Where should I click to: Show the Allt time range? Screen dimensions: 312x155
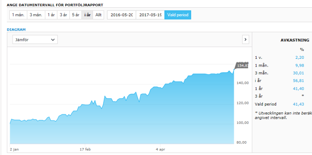98,15
